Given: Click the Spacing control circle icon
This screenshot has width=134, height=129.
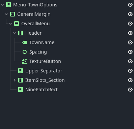Looking at the screenshot, I should (x=25, y=52).
